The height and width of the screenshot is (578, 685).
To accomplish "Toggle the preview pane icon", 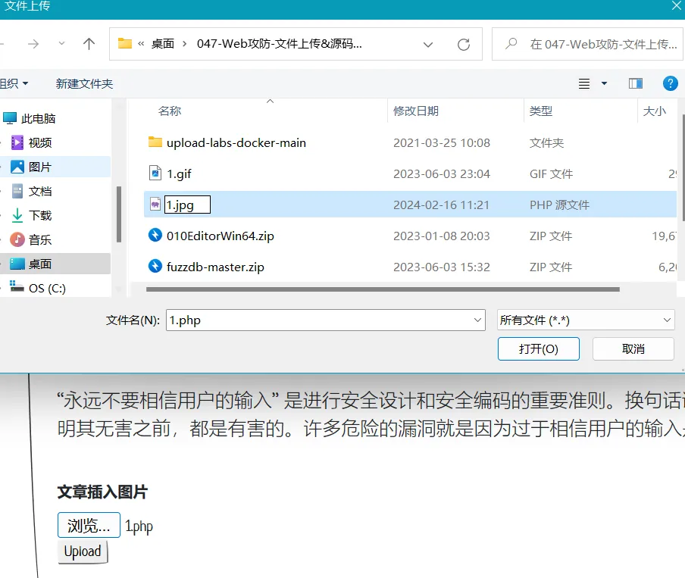I will [636, 83].
